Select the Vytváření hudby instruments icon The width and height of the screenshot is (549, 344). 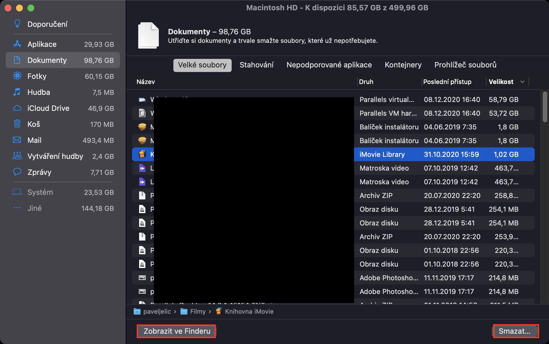(17, 156)
